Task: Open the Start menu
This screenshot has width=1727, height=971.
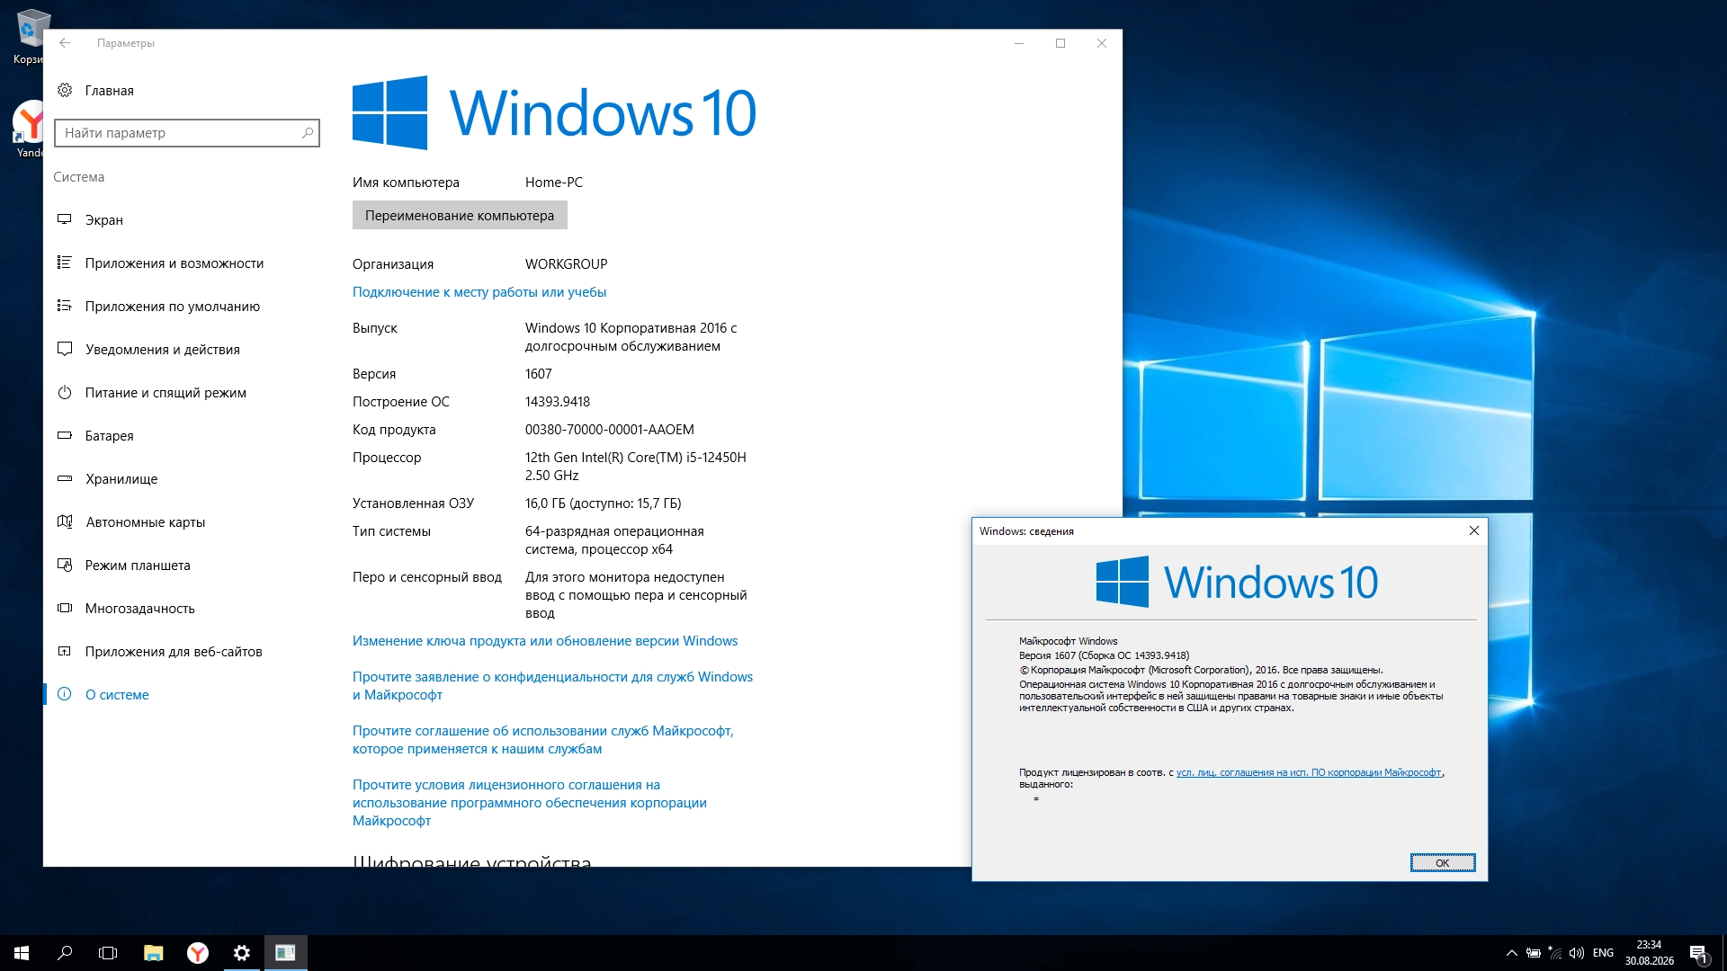Action: click(22, 953)
